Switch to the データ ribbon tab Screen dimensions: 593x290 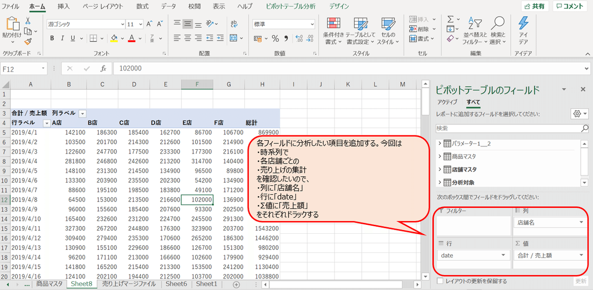pos(168,6)
